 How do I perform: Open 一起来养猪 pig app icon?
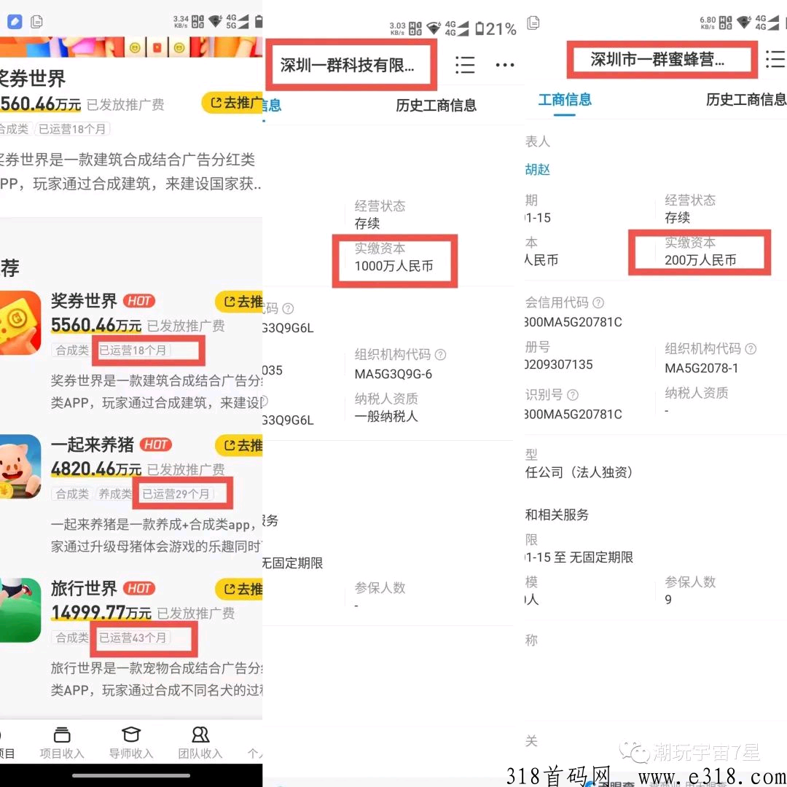(x=20, y=466)
